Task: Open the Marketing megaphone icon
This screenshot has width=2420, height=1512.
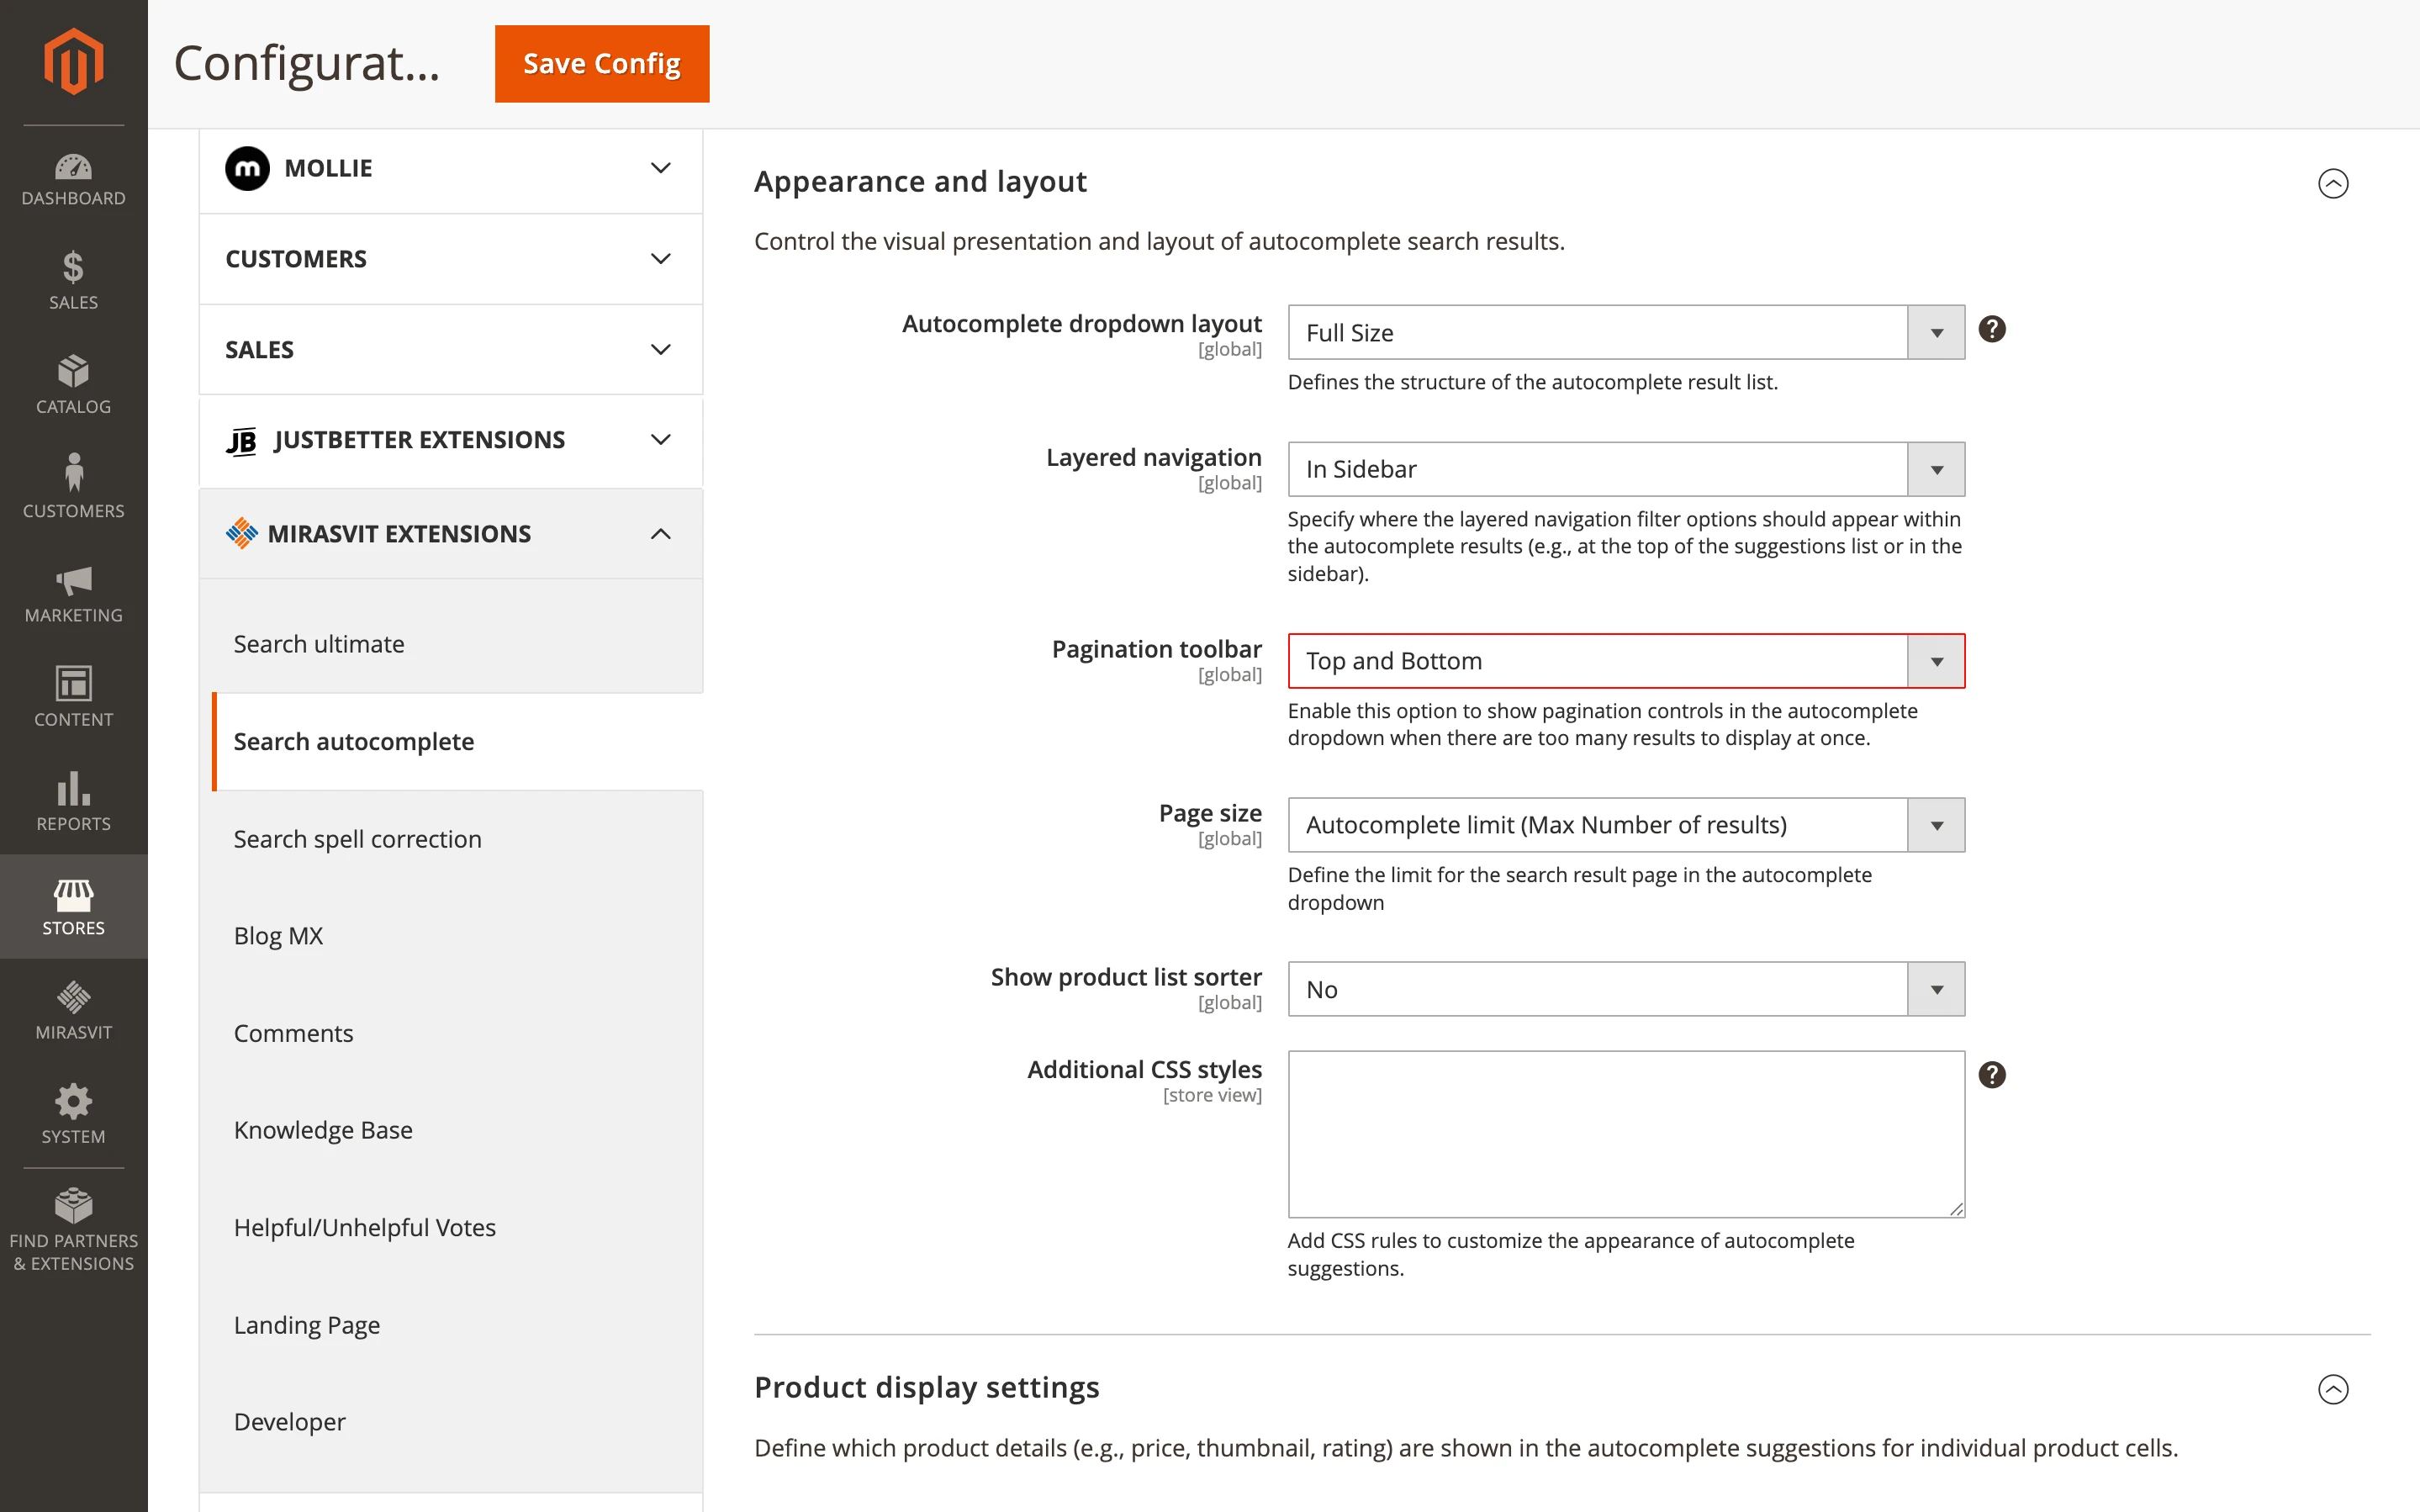Action: 73,592
